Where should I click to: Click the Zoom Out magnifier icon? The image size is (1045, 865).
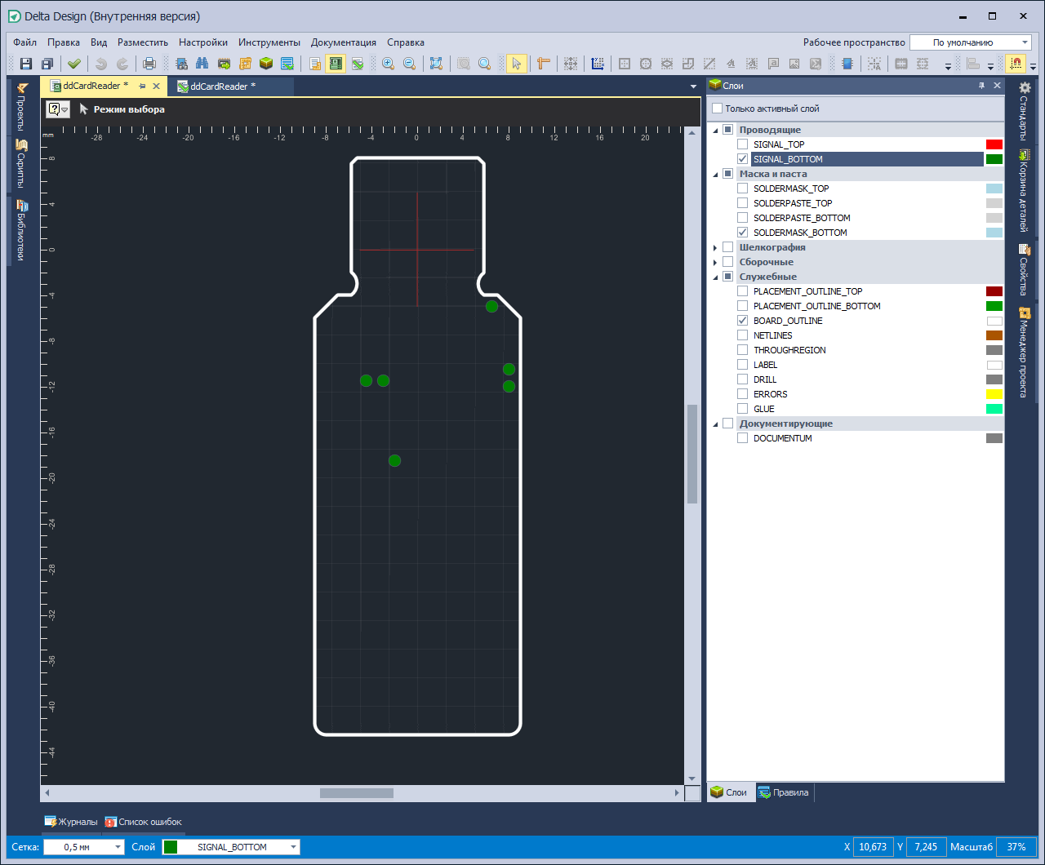click(410, 64)
